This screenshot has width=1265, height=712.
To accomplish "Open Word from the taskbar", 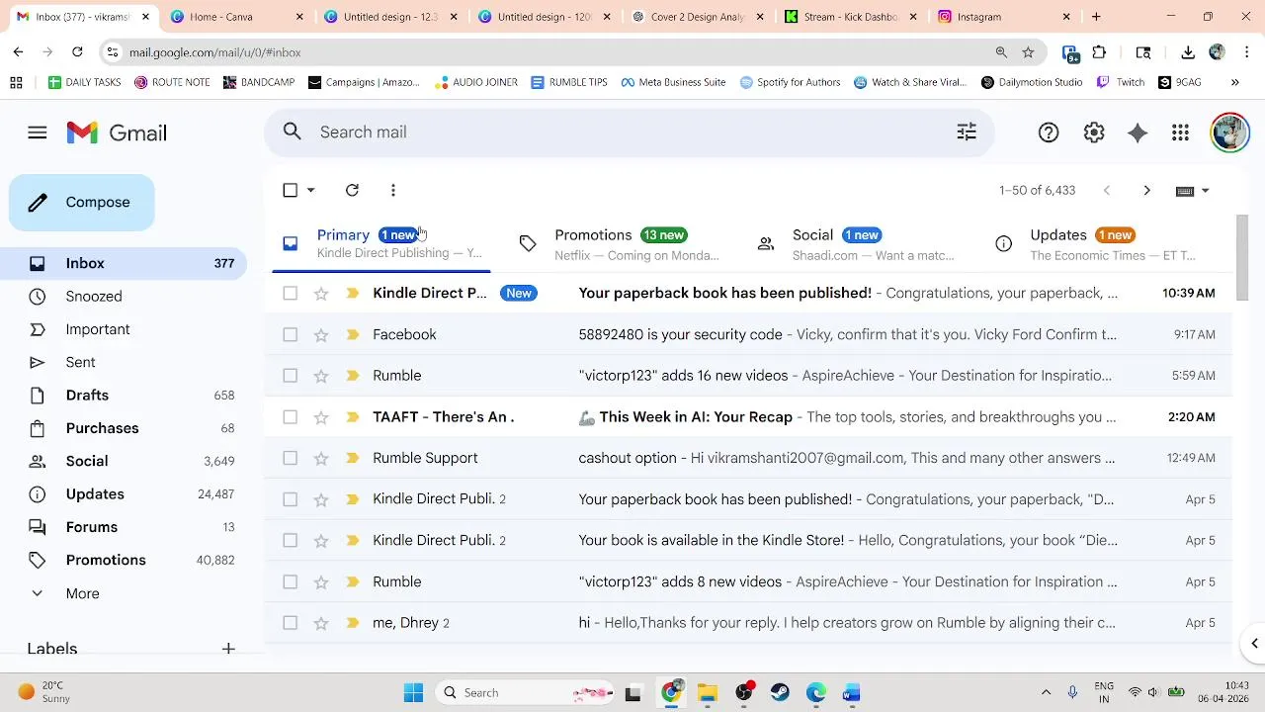I will click(x=851, y=692).
